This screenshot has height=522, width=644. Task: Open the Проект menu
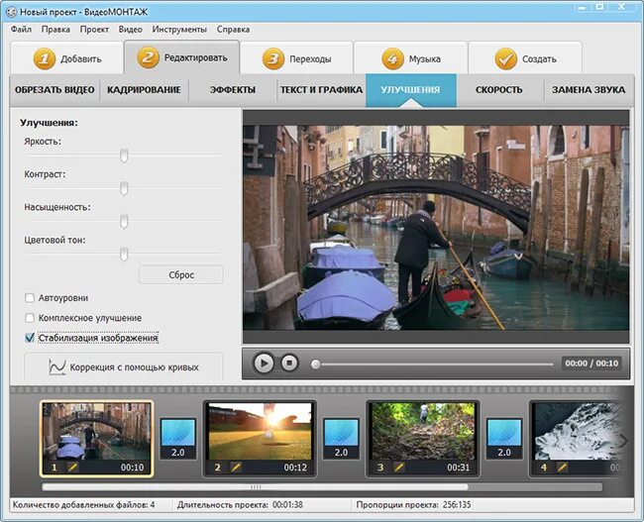pos(94,30)
